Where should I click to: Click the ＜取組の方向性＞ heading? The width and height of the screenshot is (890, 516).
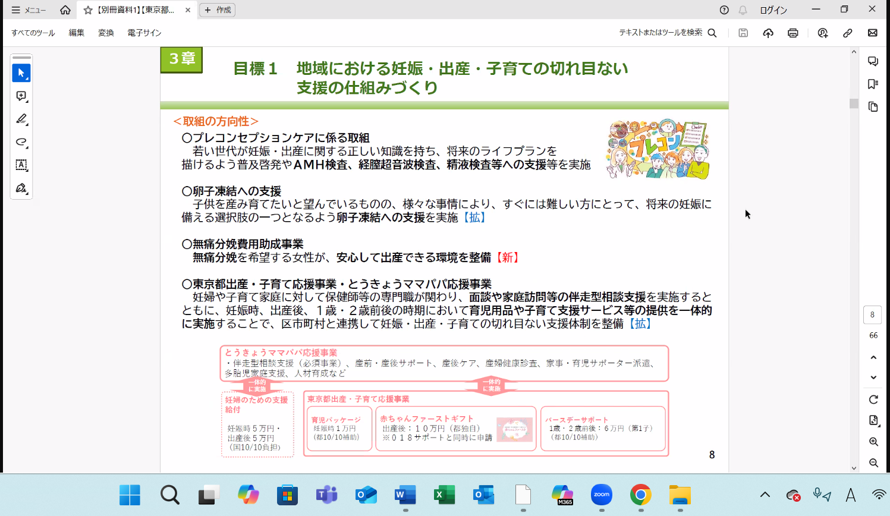point(216,121)
